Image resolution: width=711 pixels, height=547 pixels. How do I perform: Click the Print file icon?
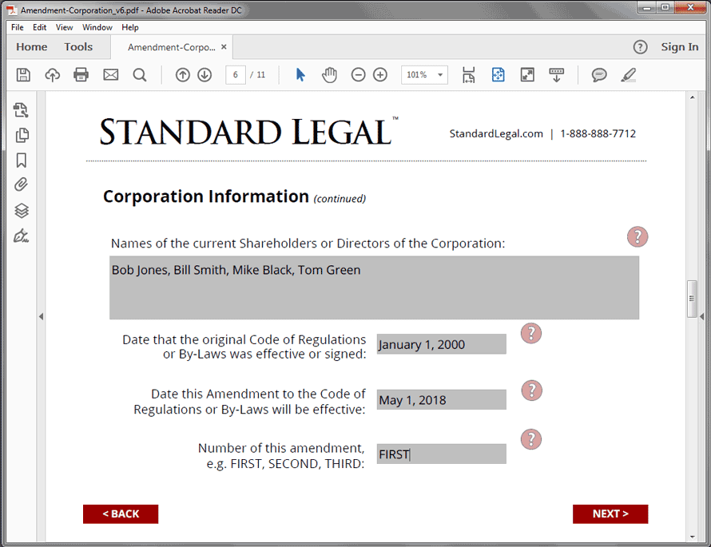[x=81, y=75]
